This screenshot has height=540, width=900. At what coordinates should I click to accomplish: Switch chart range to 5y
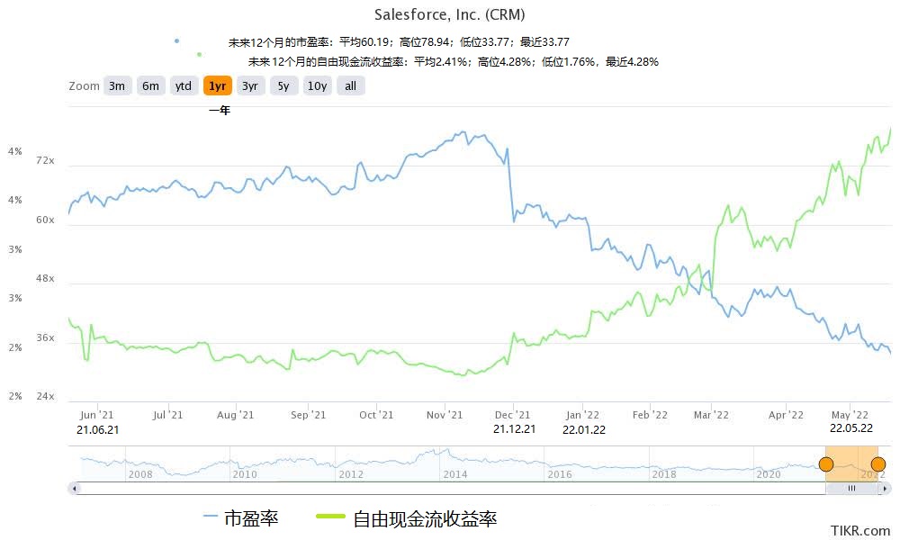point(283,86)
